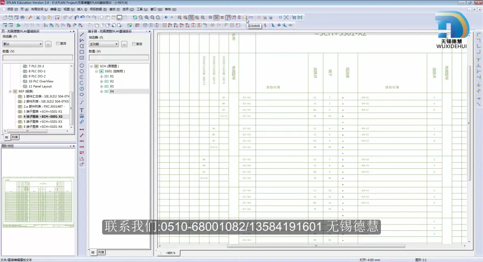This screenshot has width=483, height=262.
Task: Select the Line drawing tool
Action: [x=81, y=34]
